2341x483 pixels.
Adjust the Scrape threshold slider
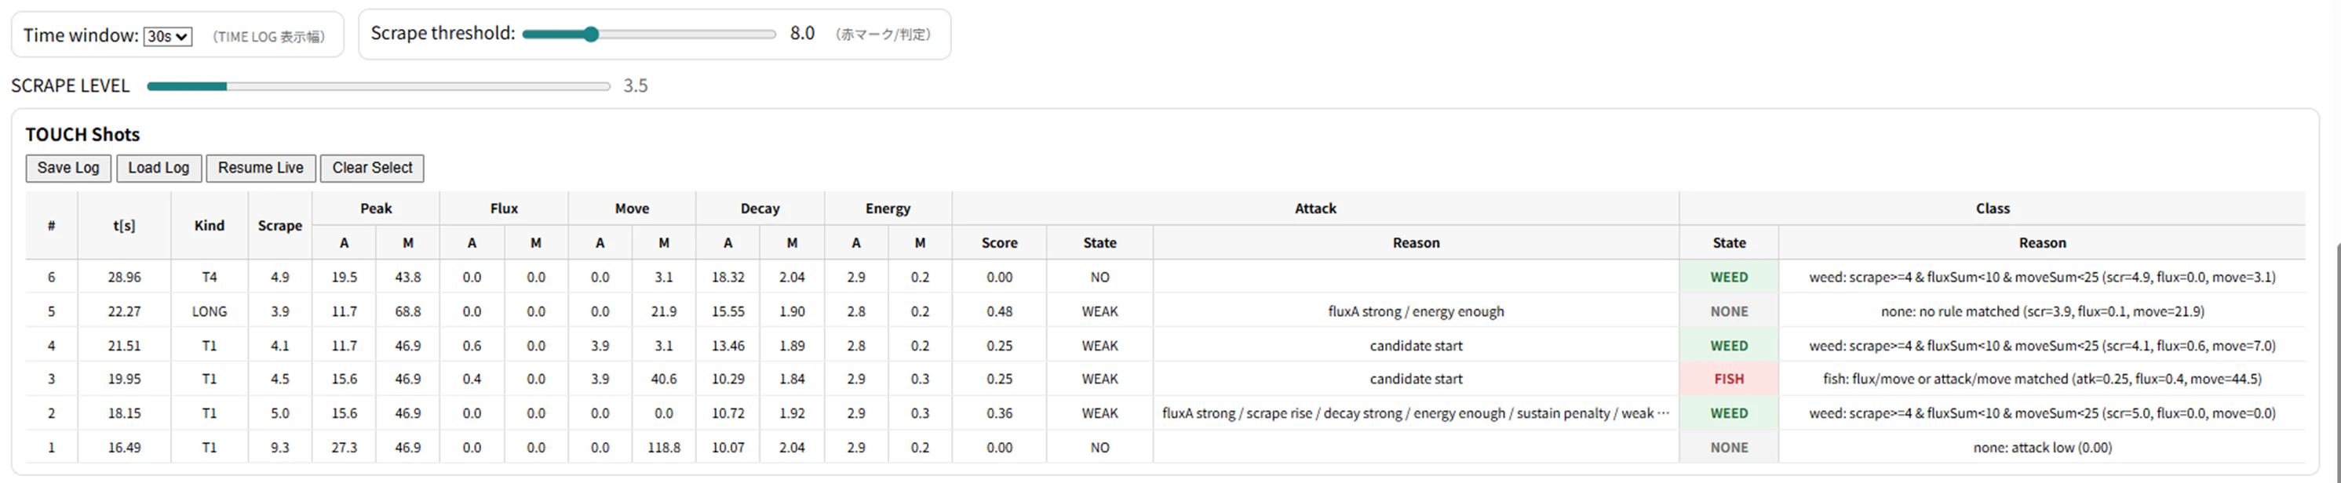click(592, 34)
